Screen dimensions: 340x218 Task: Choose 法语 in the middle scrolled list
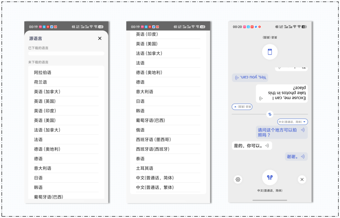[168, 63]
